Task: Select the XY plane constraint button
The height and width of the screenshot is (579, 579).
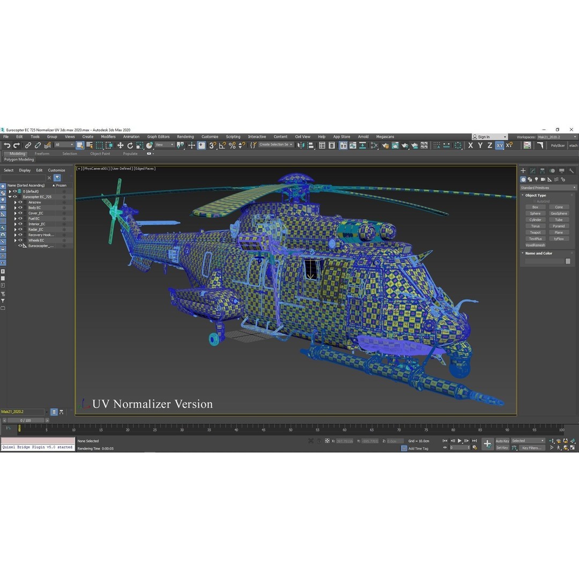Action: (500, 145)
